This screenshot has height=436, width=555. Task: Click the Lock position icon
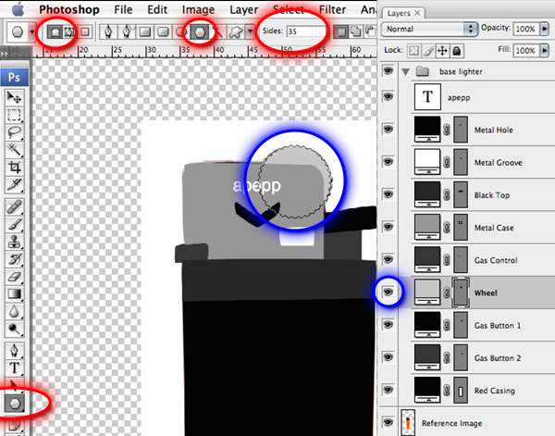[x=441, y=49]
